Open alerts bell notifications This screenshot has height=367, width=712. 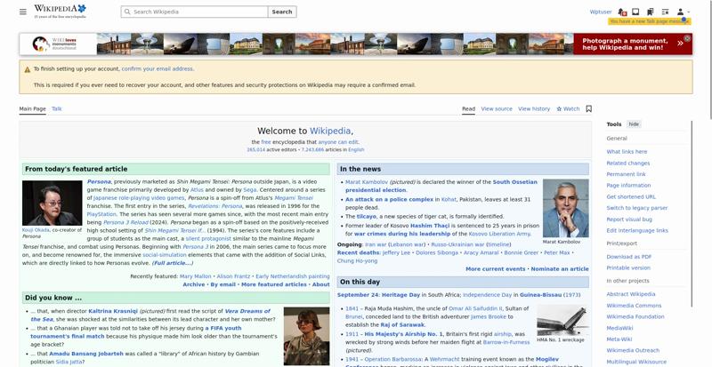622,12
